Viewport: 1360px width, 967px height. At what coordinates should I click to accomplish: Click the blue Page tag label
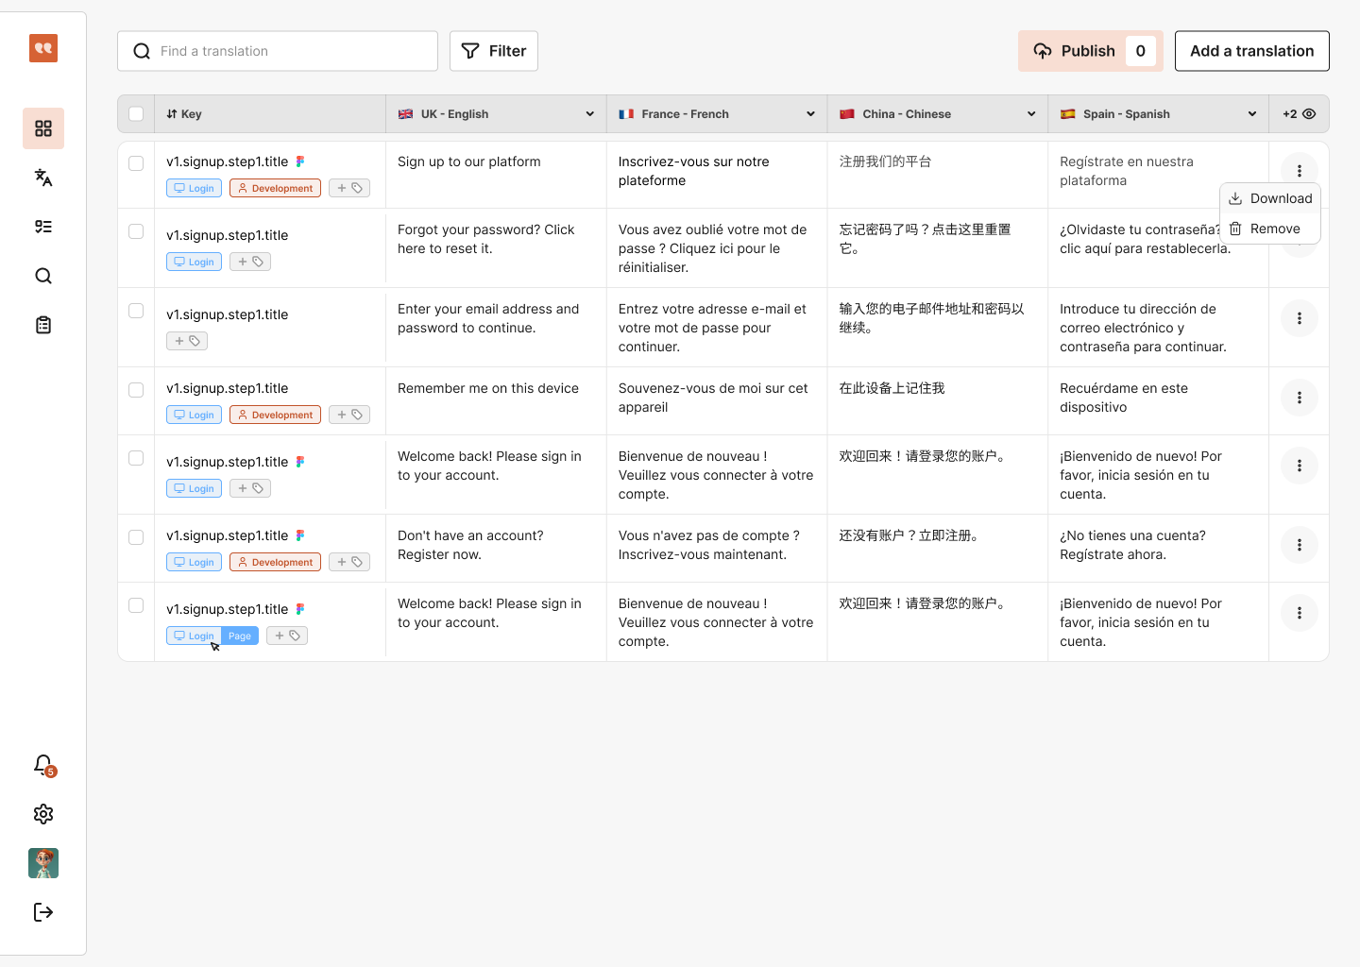[x=240, y=636]
